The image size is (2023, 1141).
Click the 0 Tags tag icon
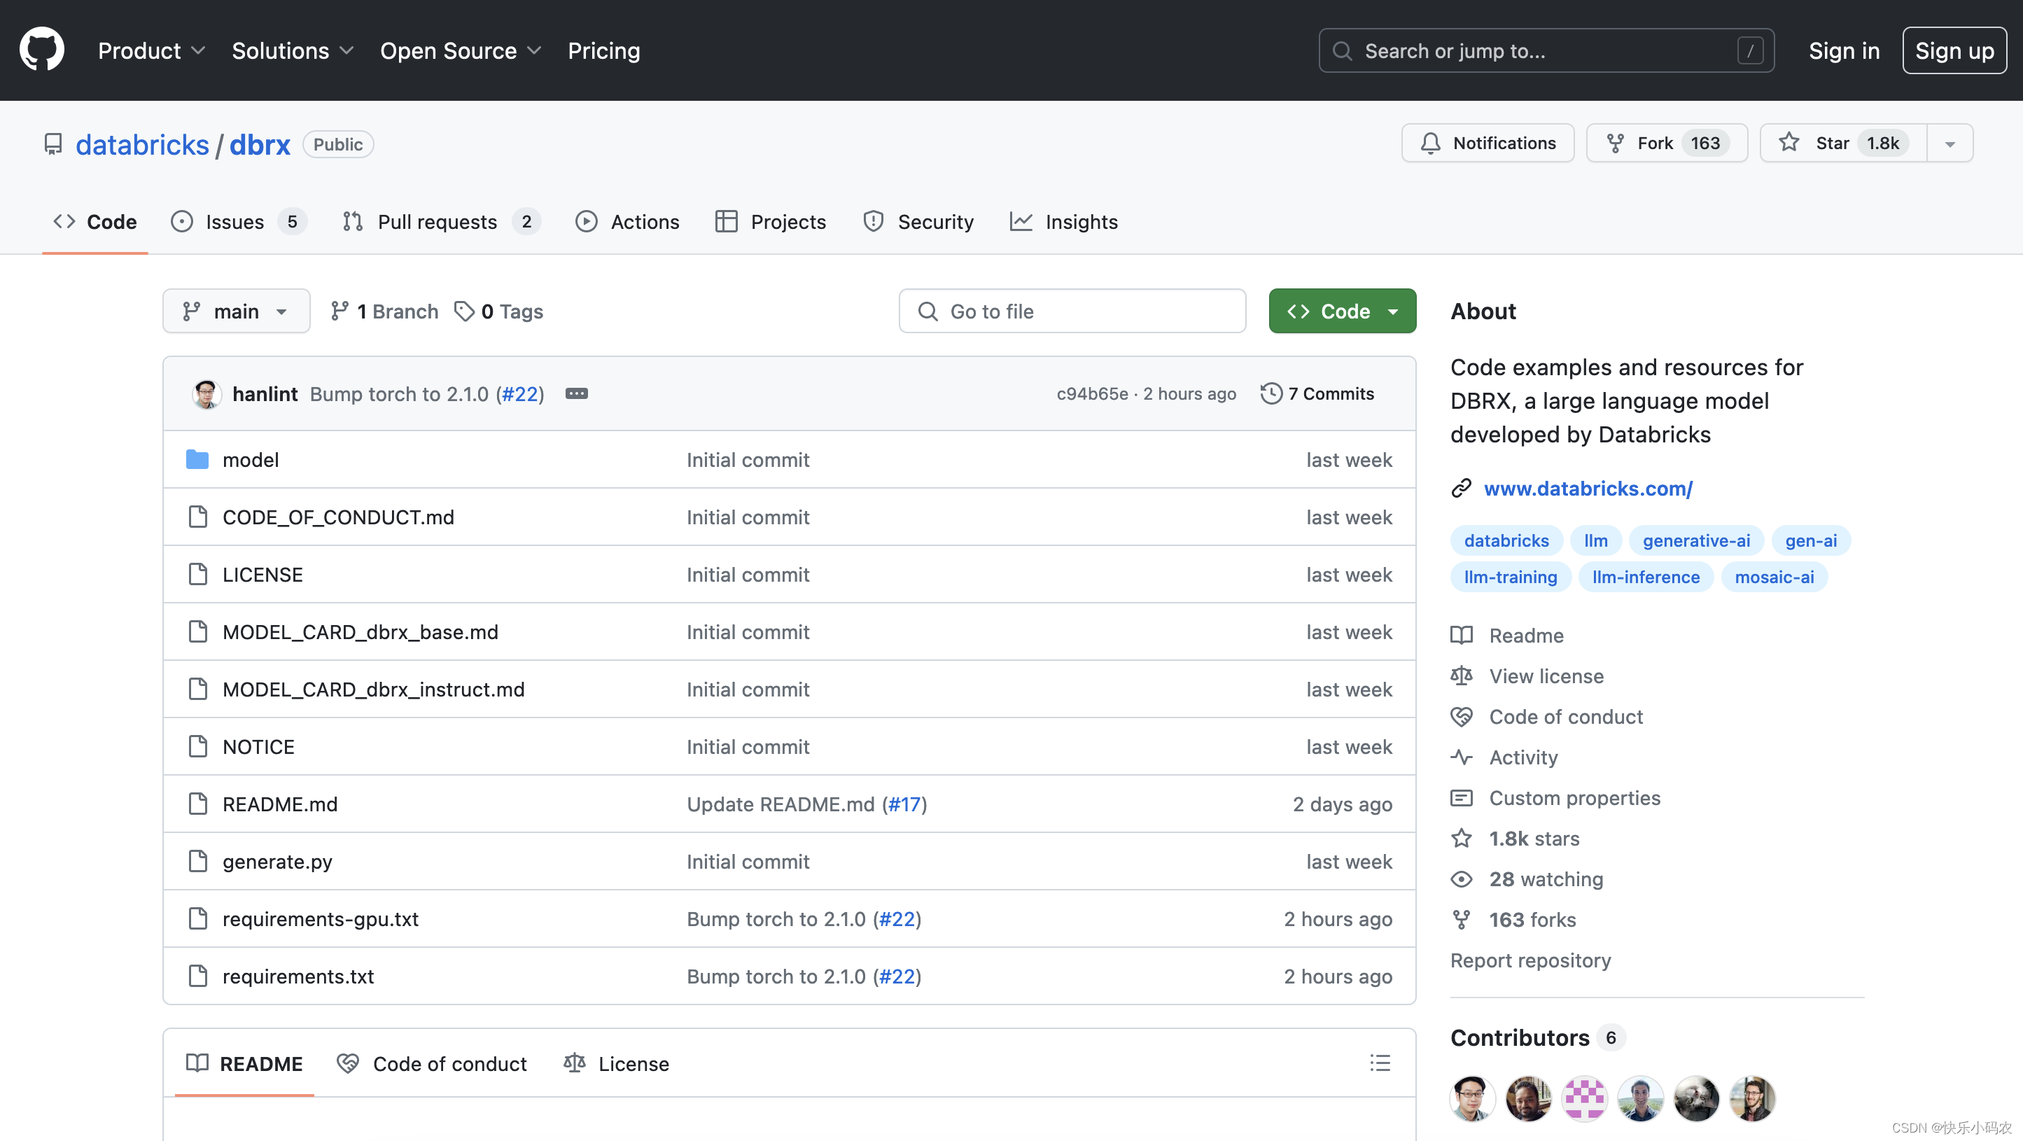click(x=464, y=311)
